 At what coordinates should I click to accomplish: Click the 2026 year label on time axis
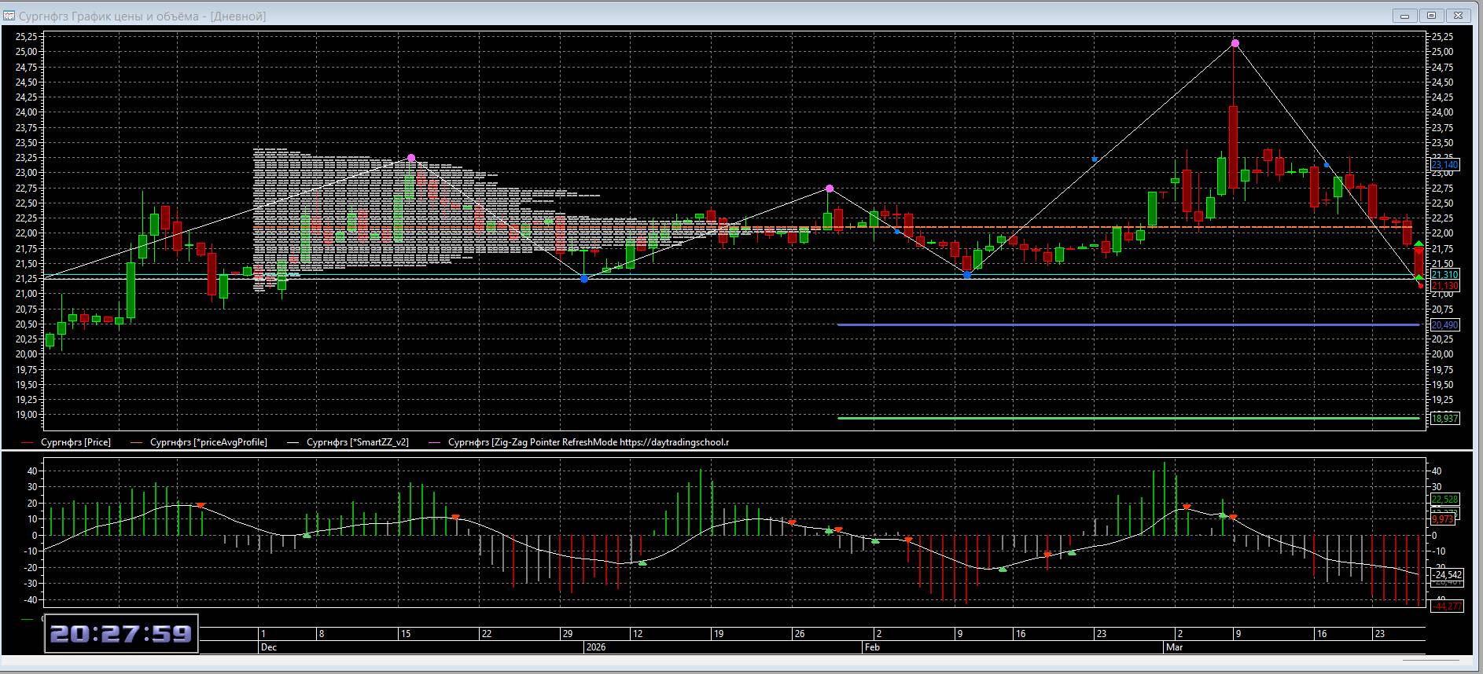(x=595, y=647)
